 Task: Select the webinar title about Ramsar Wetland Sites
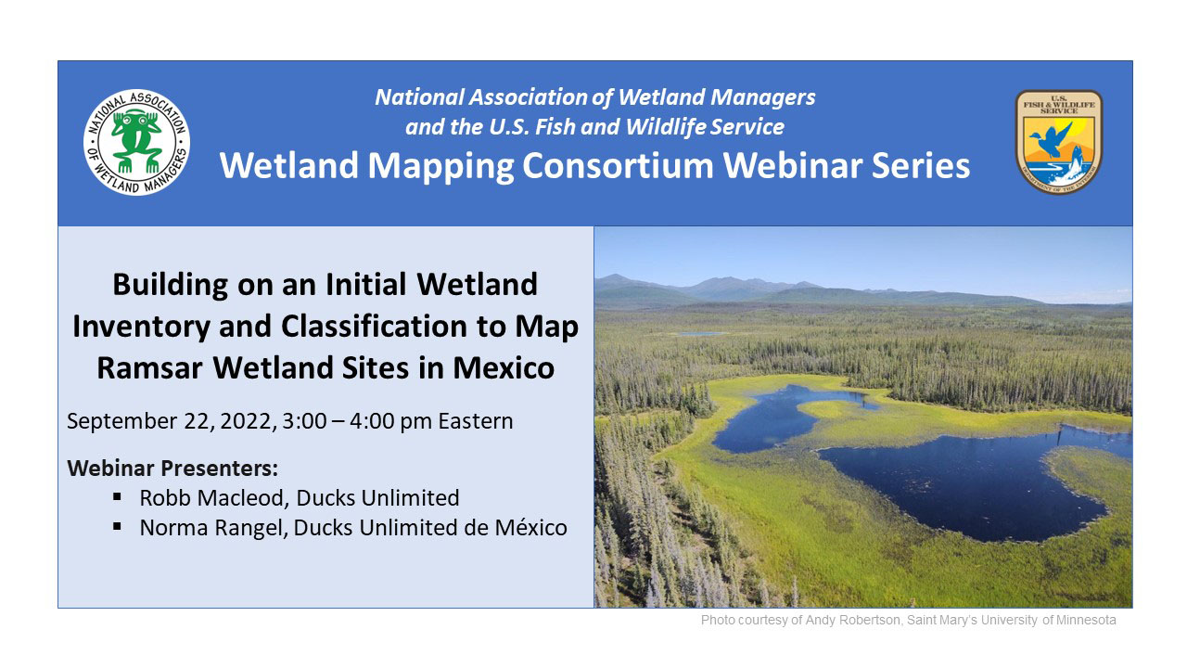coord(325,326)
